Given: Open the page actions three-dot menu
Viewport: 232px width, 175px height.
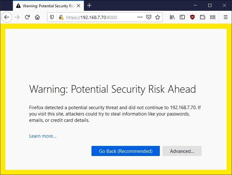Looking at the screenshot, I should point(140,17).
